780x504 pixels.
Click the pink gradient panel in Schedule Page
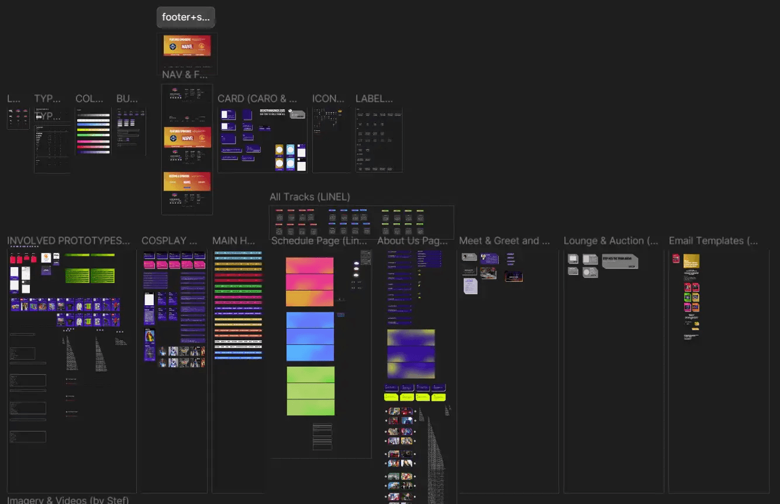310,282
